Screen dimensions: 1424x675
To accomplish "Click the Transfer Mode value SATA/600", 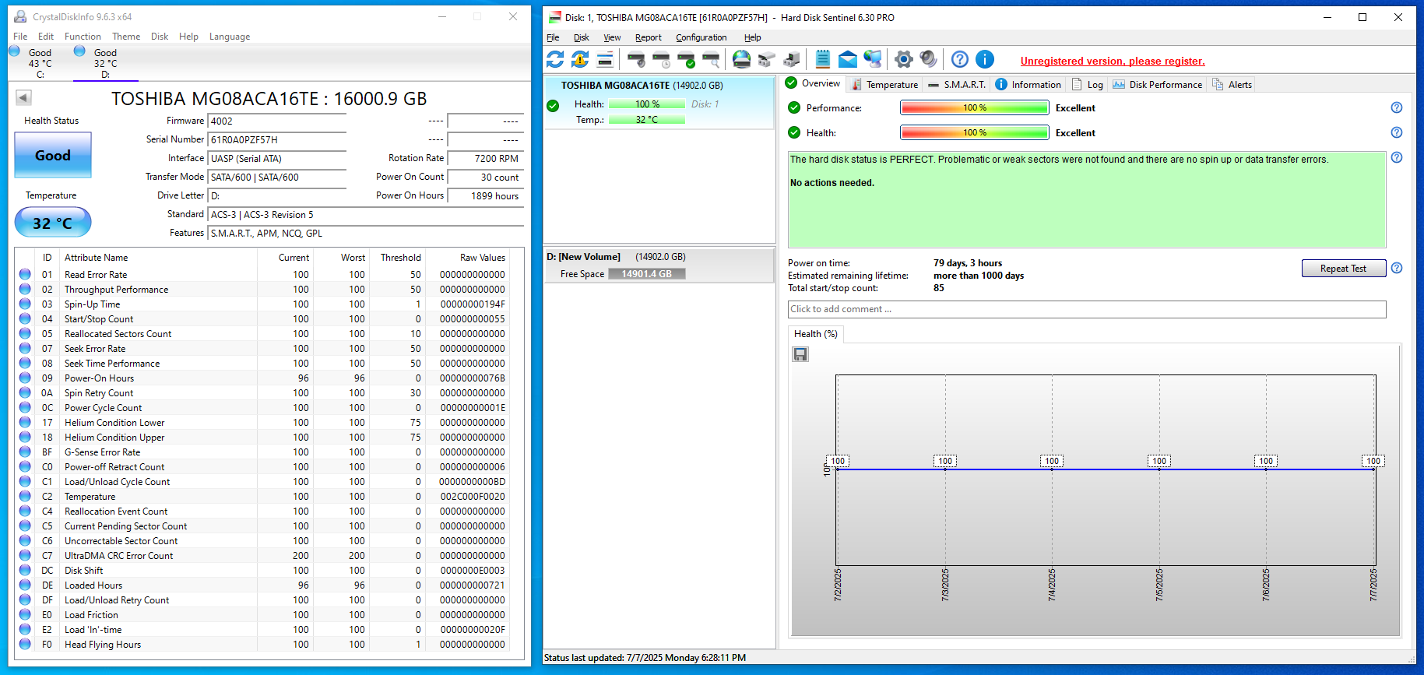I will [277, 177].
